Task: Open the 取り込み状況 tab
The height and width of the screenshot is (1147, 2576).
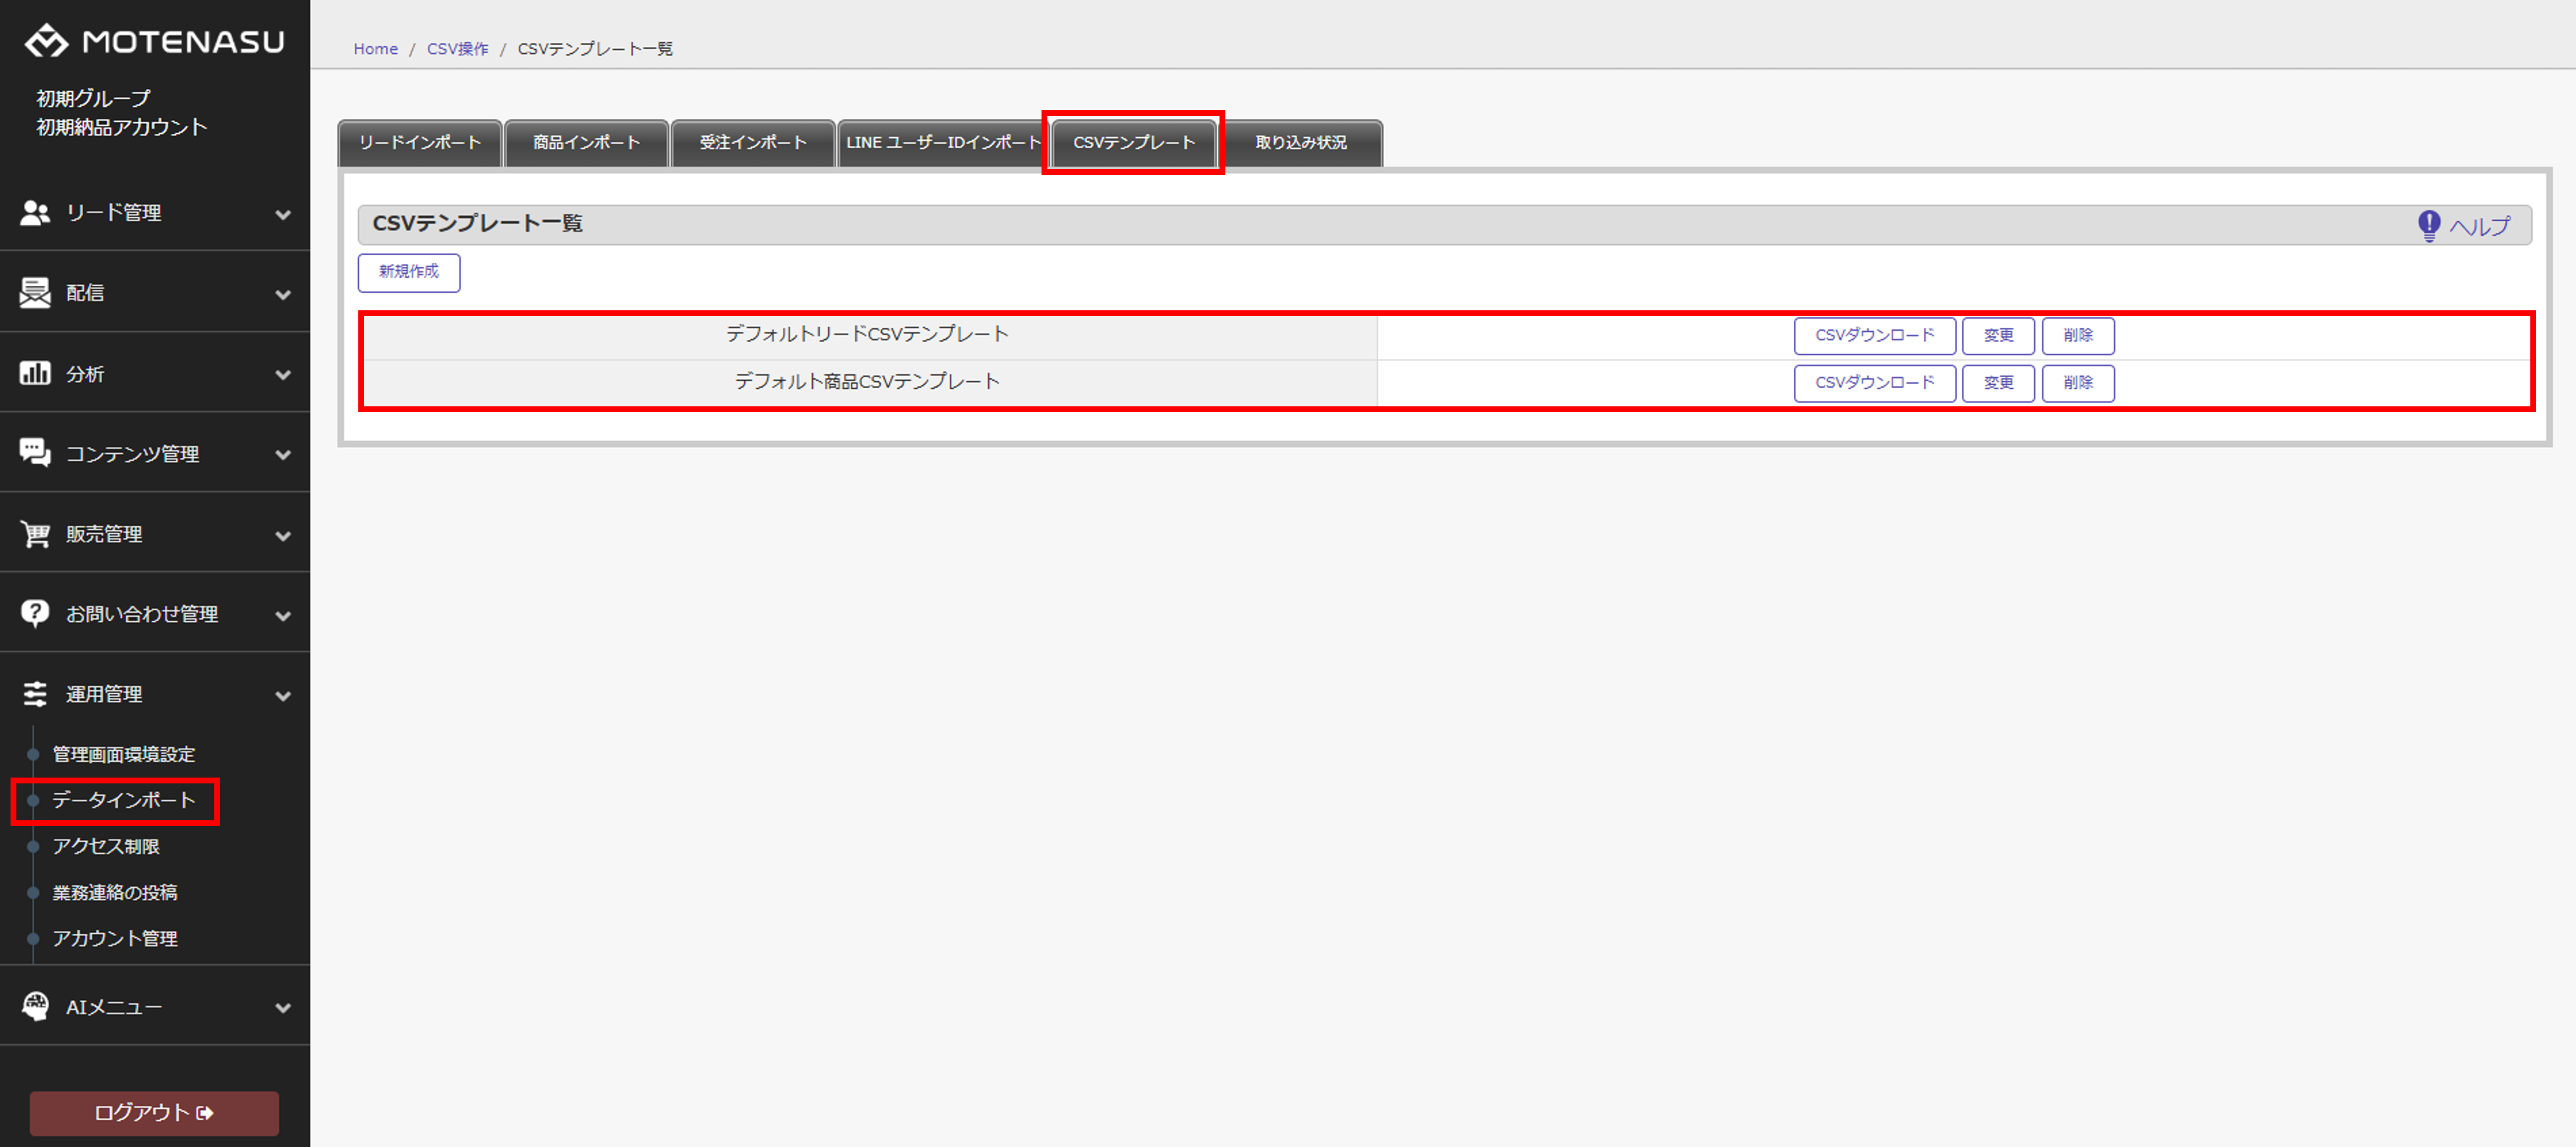Action: point(1300,143)
